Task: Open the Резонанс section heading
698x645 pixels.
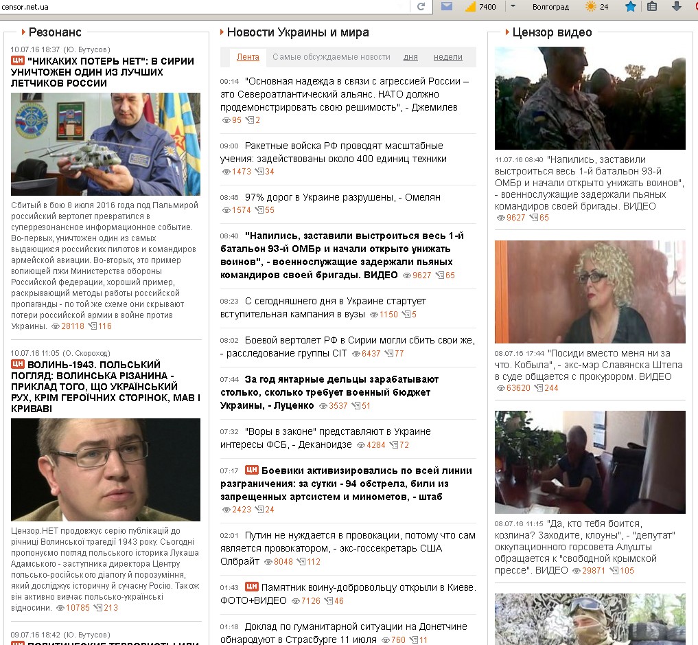Action: [x=55, y=32]
